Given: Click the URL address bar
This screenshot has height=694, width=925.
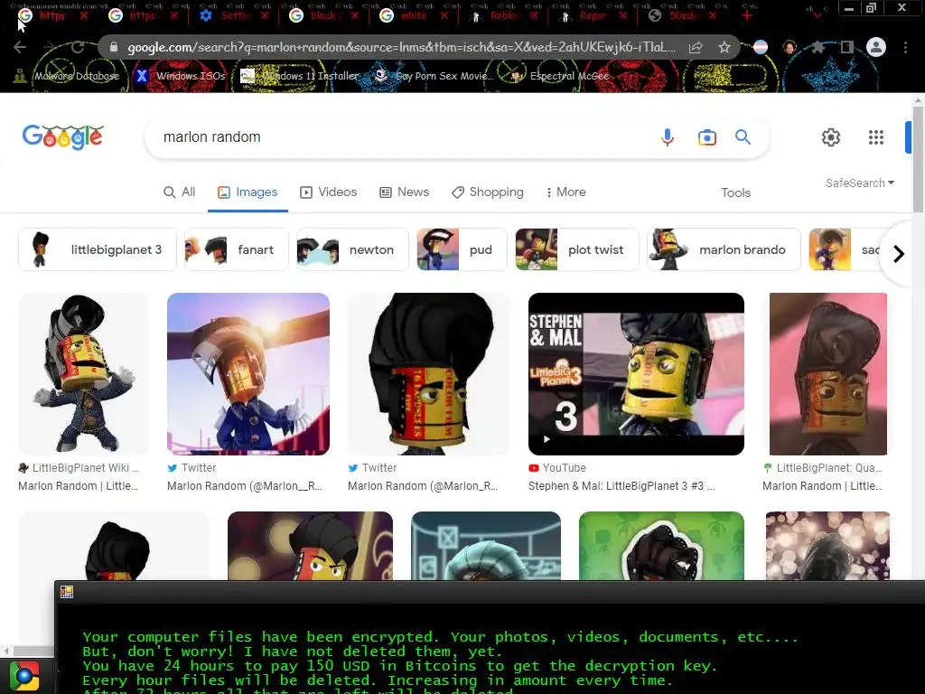Looking at the screenshot, I should click(401, 47).
